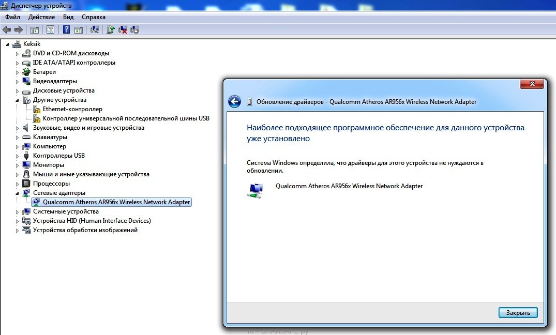Expand IDE ATA/ATAPI контроллеры node

point(17,63)
